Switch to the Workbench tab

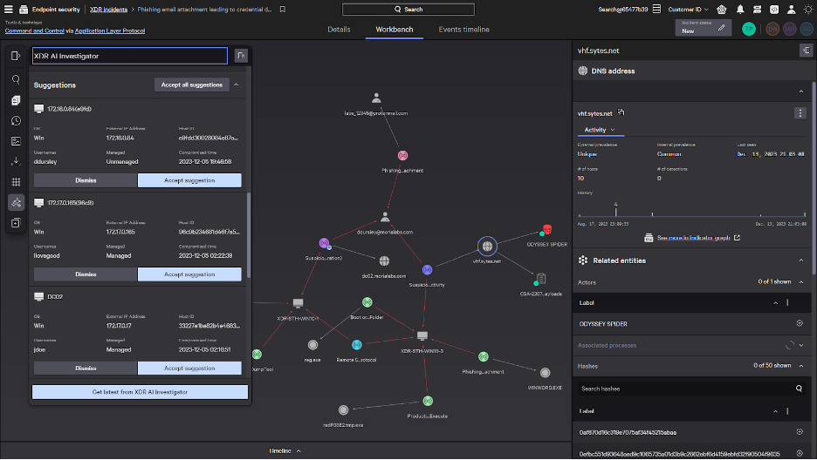coord(395,30)
